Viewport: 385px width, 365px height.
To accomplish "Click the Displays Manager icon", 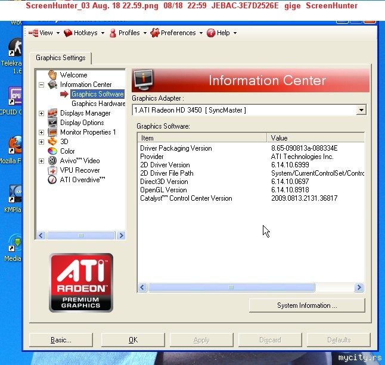I will pyautogui.click(x=52, y=113).
